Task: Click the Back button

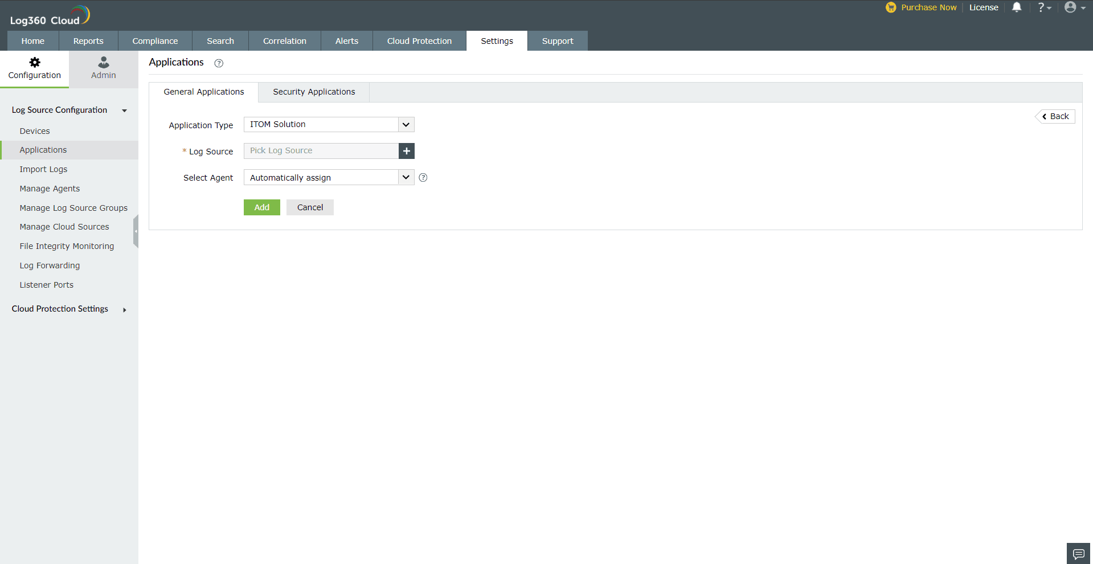Action: click(x=1055, y=116)
